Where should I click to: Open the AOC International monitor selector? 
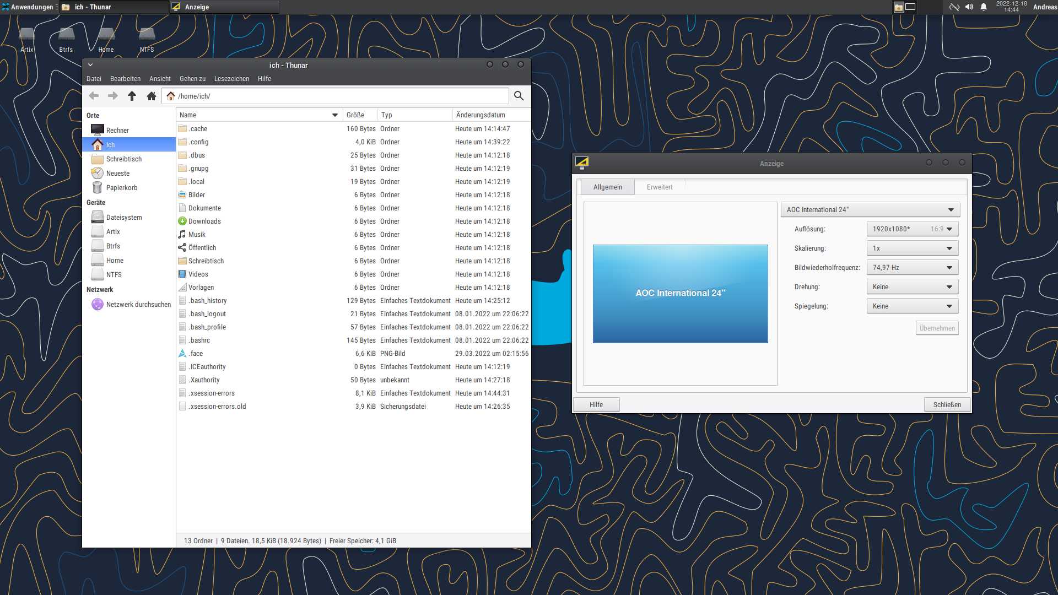click(x=870, y=210)
